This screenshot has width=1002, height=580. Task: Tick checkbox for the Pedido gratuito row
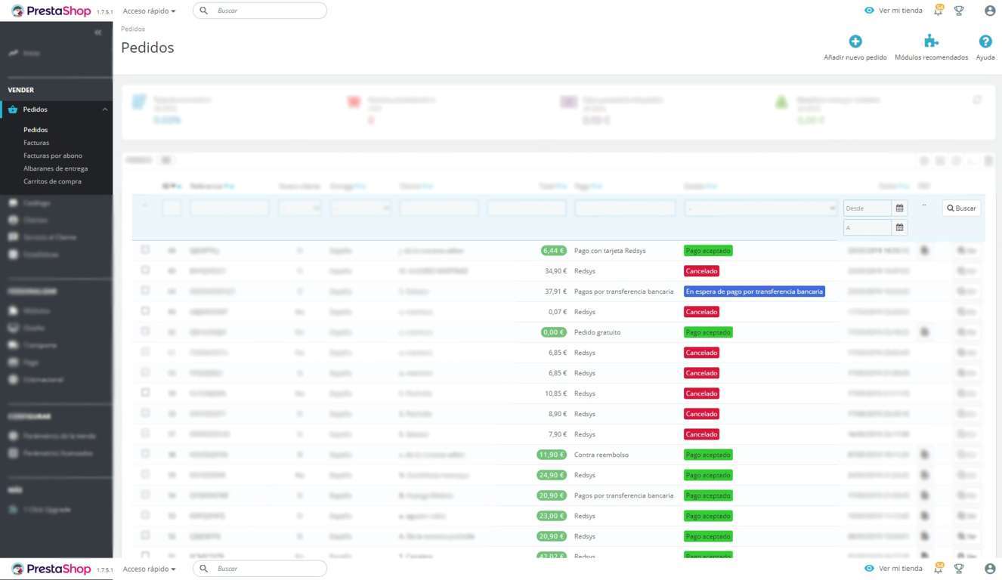[145, 332]
